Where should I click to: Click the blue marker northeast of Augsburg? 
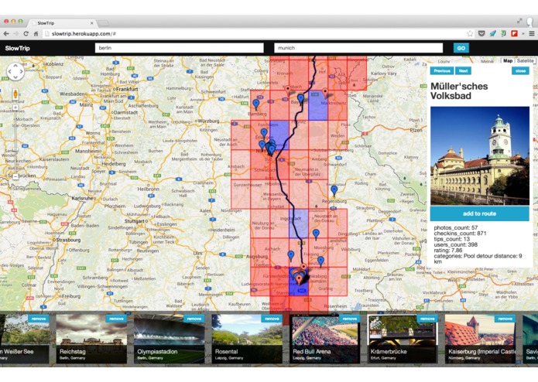[x=290, y=256]
